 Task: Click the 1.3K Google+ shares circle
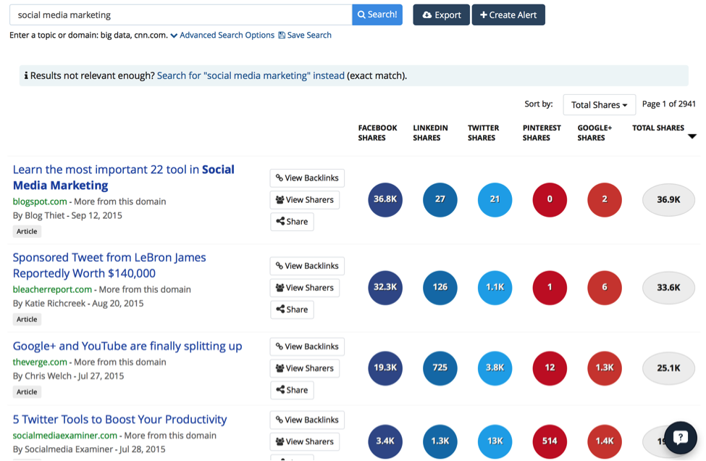605,367
